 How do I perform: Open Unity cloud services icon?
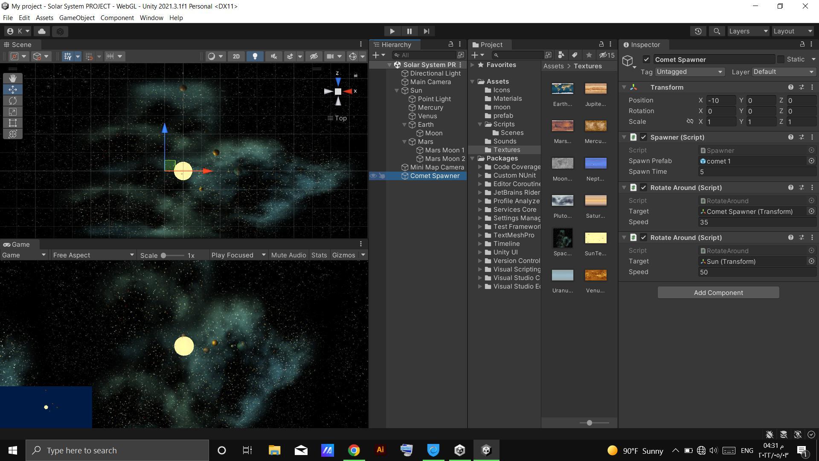[x=42, y=31]
